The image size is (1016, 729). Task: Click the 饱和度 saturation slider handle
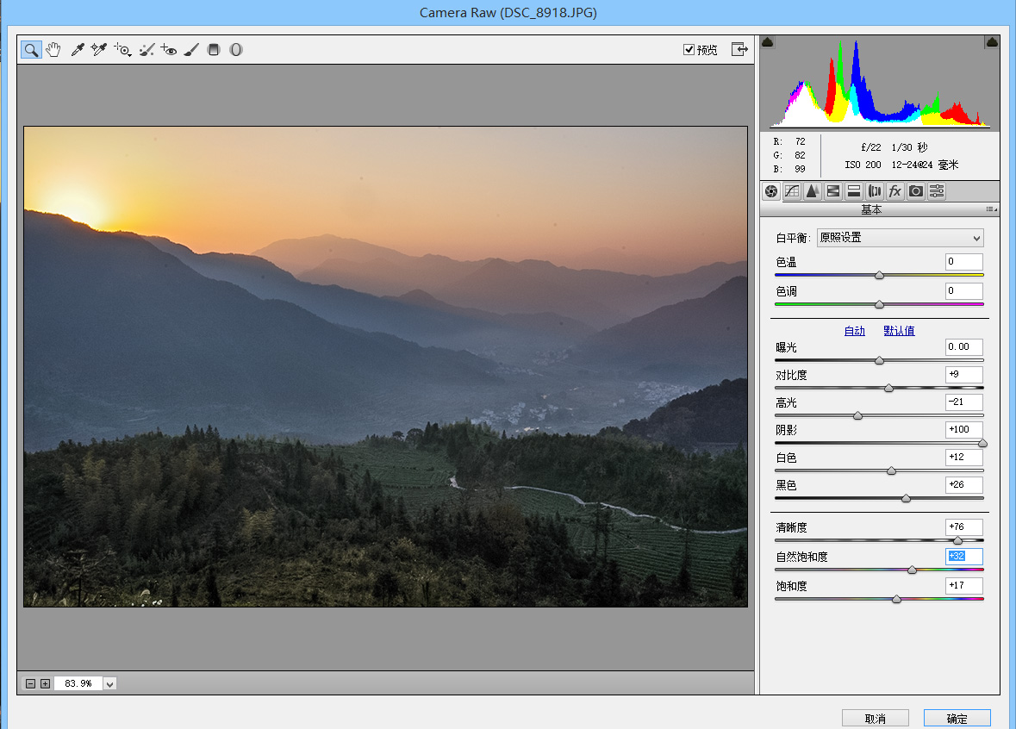point(897,599)
